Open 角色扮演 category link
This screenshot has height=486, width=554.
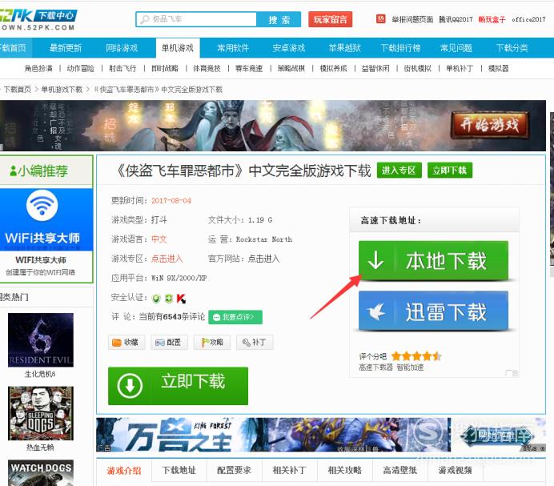point(38,69)
